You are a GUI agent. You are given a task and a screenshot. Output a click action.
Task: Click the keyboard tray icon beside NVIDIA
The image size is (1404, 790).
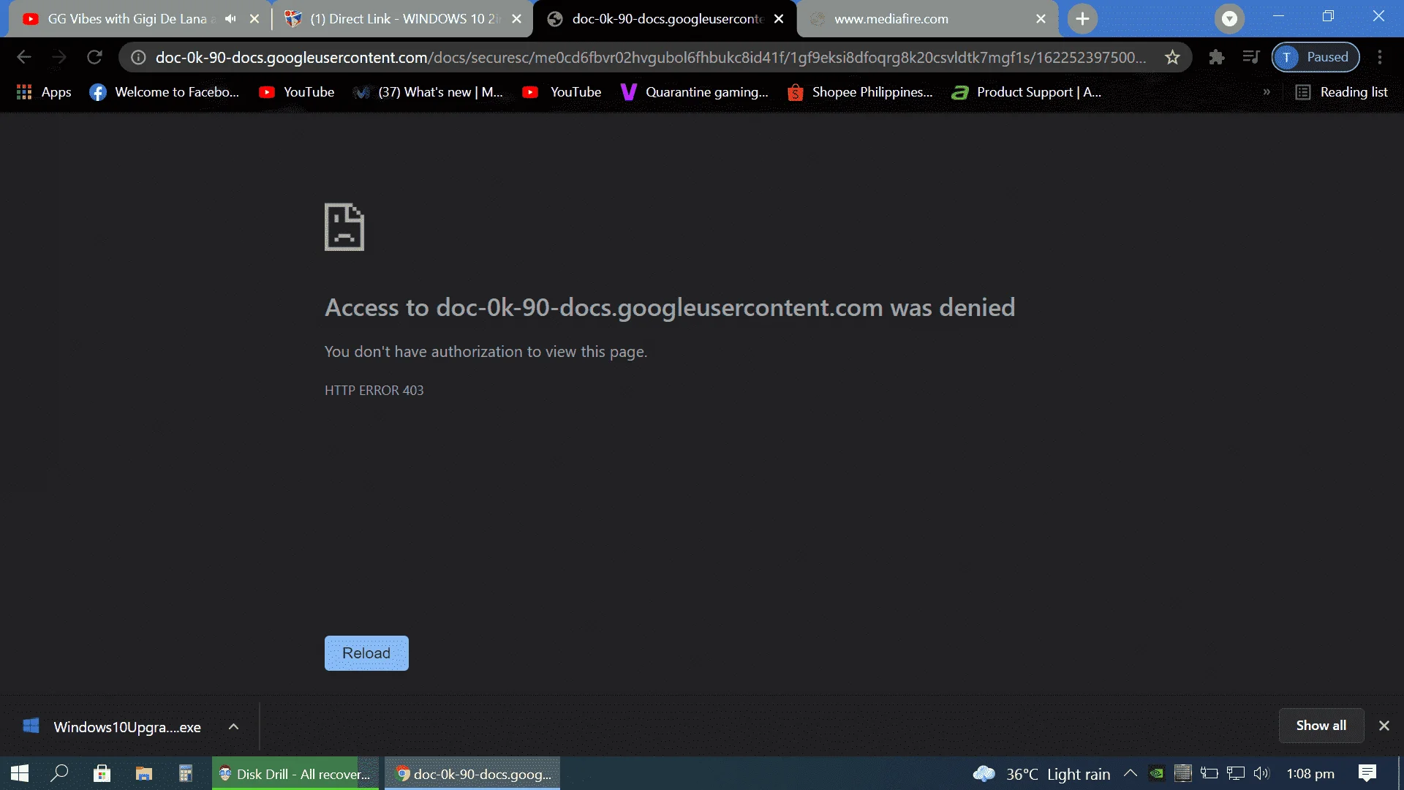coord(1183,773)
